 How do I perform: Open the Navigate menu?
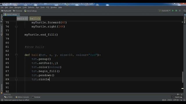click(x=18, y=7)
